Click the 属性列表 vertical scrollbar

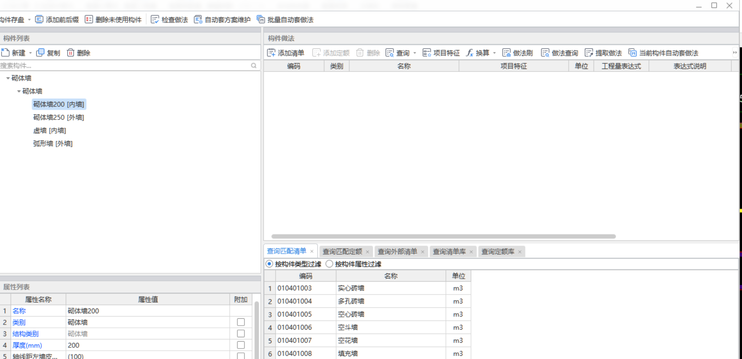tap(257, 330)
